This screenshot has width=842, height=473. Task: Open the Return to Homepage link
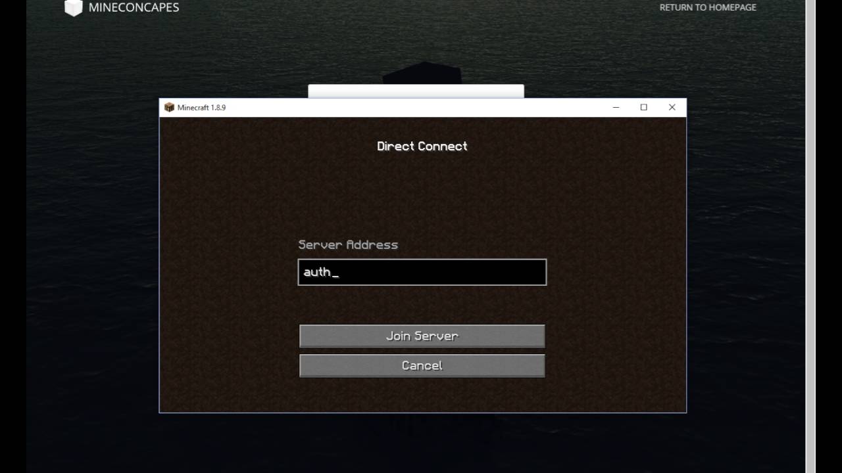click(x=708, y=7)
